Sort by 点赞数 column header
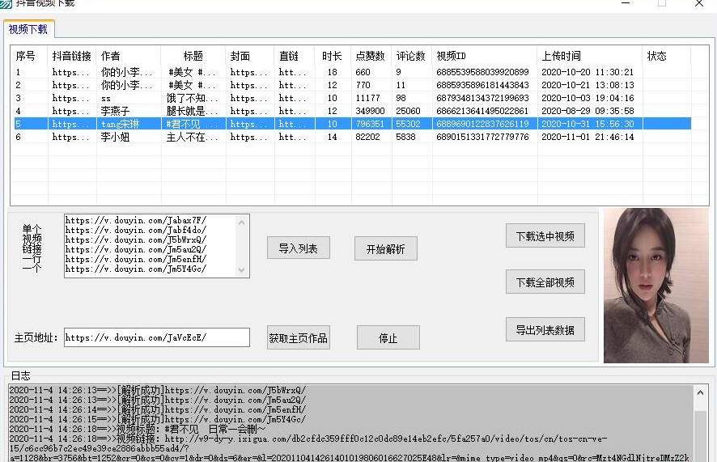The height and width of the screenshot is (462, 717). click(370, 56)
